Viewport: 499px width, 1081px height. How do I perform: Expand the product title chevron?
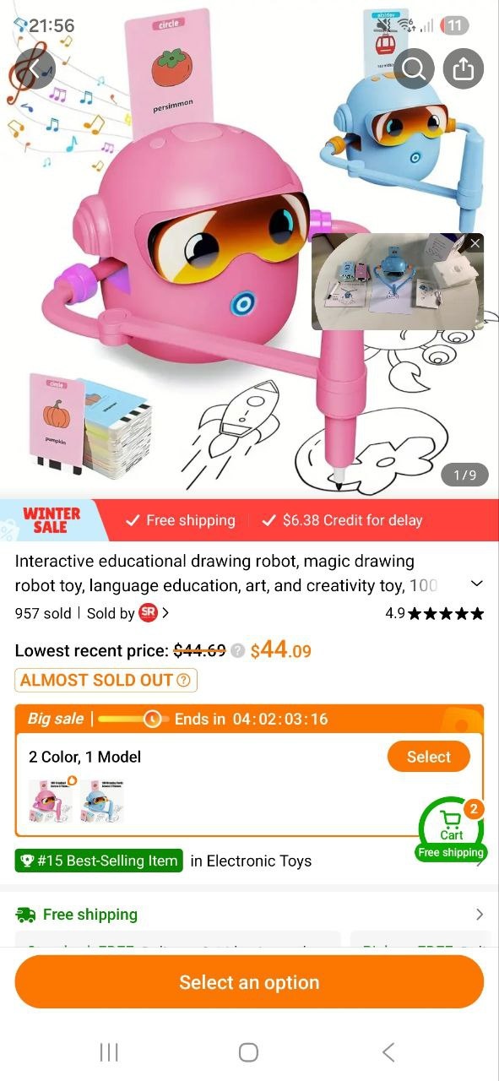click(x=476, y=584)
